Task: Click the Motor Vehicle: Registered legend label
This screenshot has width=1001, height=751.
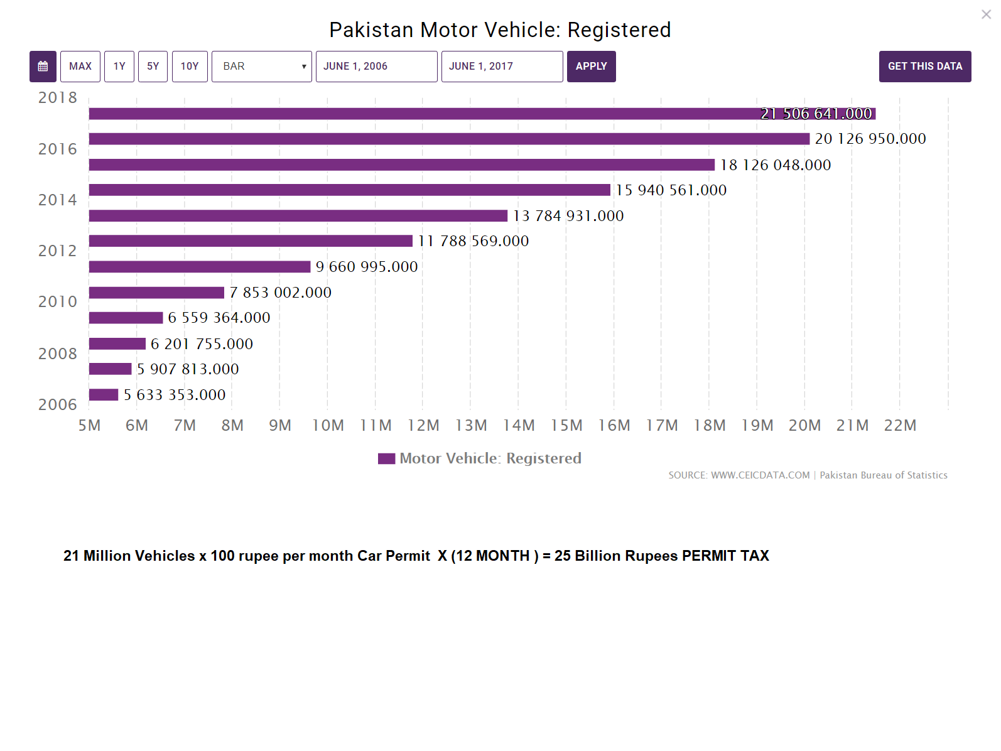Action: tap(490, 458)
